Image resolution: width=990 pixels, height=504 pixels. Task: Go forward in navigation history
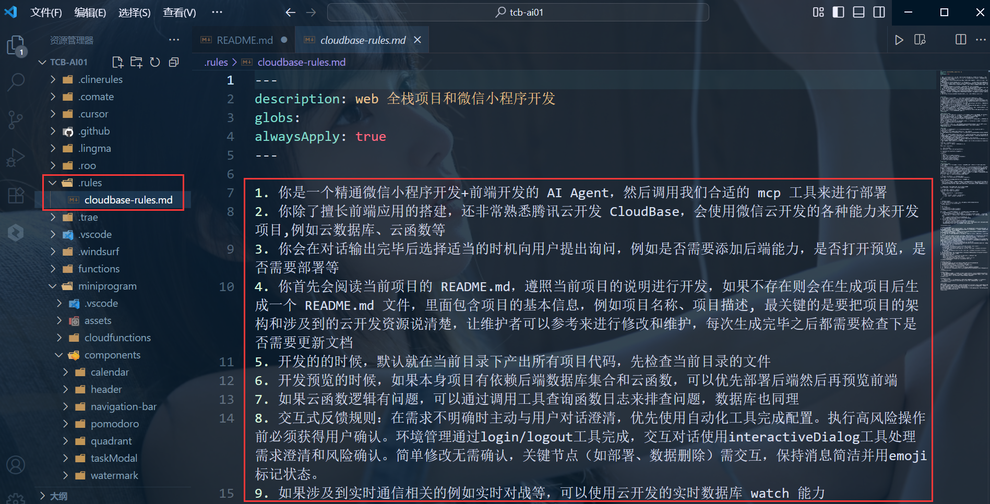point(311,12)
